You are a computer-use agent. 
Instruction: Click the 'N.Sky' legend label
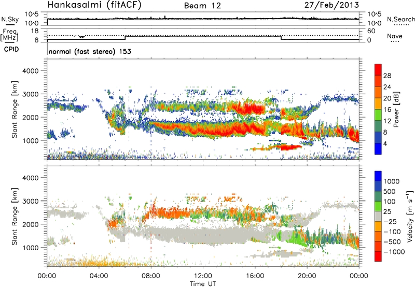pos(10,19)
